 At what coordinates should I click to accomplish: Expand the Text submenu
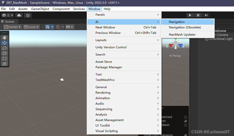click(124, 74)
